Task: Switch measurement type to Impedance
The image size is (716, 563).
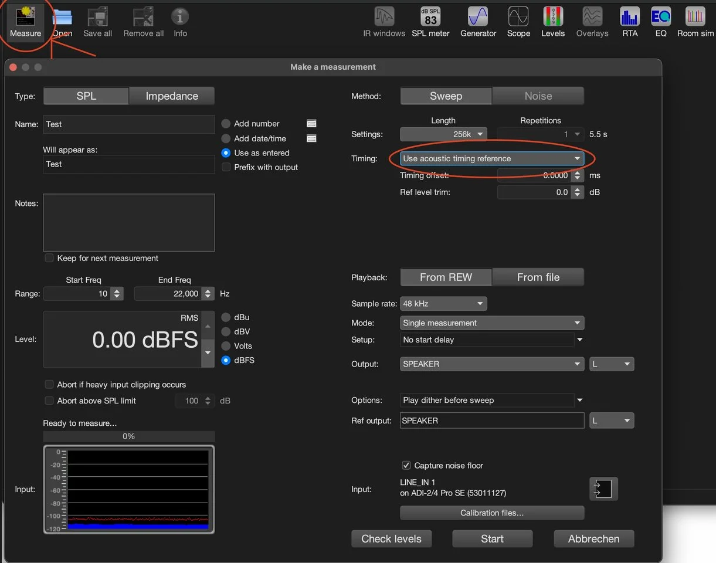Action: (171, 96)
